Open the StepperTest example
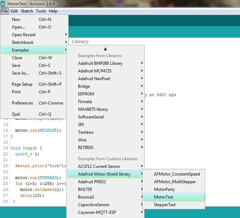Viewport: 240px width, 218px height. point(174,204)
